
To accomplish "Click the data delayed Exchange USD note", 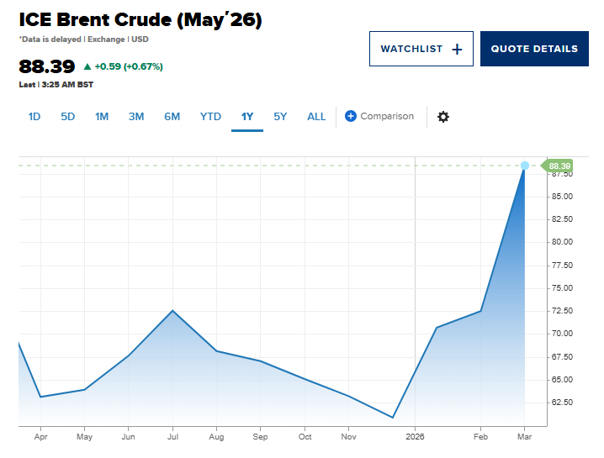I will pos(83,39).
